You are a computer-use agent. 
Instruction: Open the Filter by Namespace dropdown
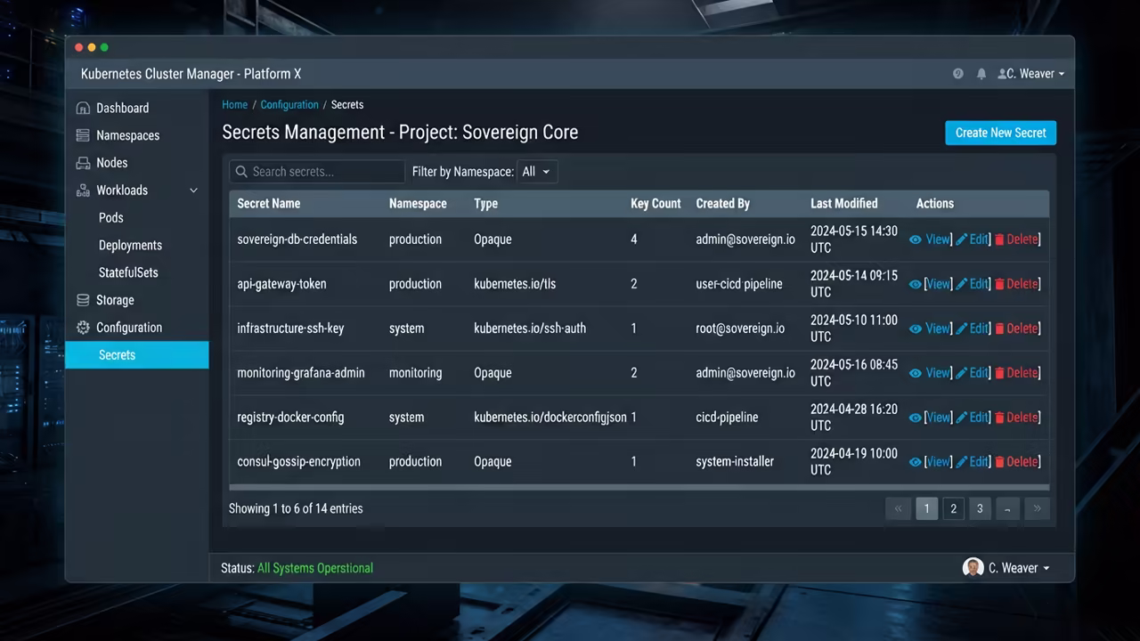point(537,172)
